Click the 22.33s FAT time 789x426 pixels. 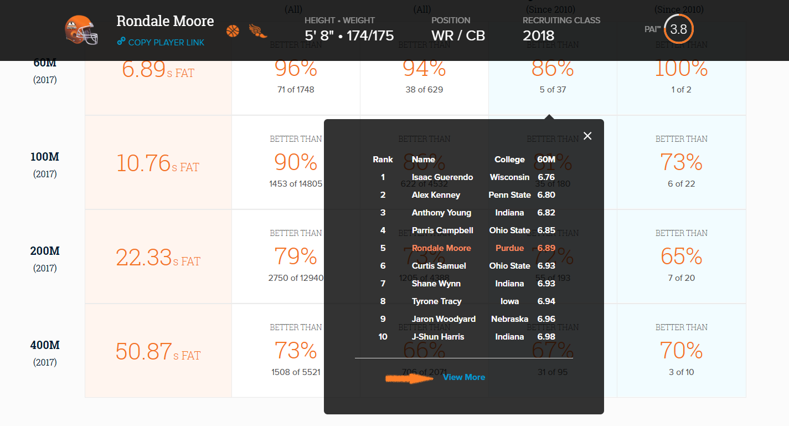(158, 258)
